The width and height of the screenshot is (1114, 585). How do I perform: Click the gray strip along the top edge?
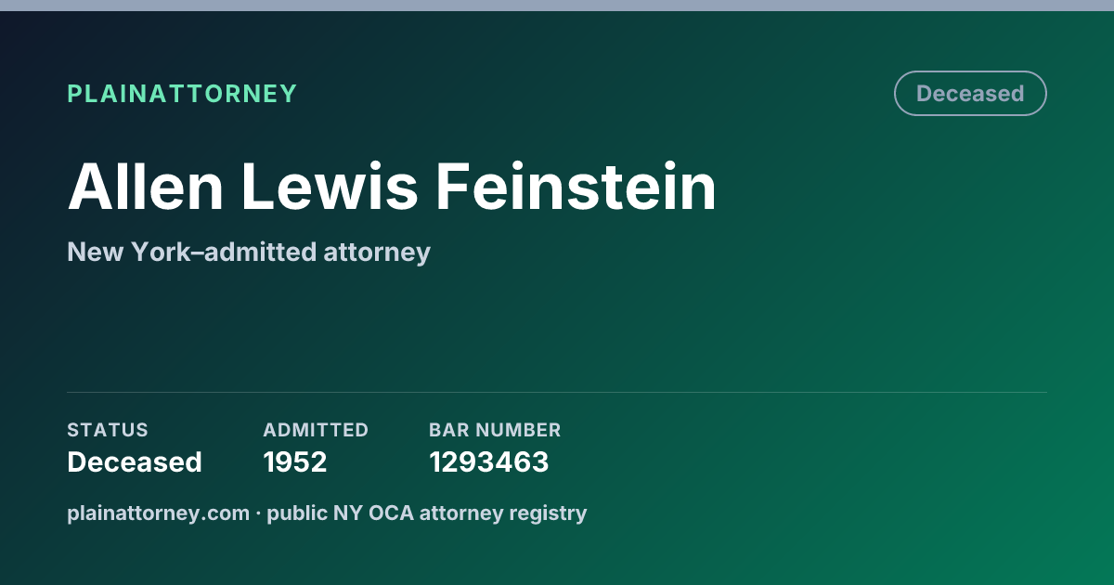click(x=557, y=6)
